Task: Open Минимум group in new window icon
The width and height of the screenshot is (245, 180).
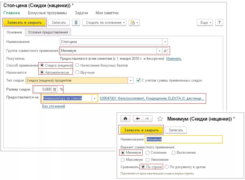Action: (x=165, y=51)
